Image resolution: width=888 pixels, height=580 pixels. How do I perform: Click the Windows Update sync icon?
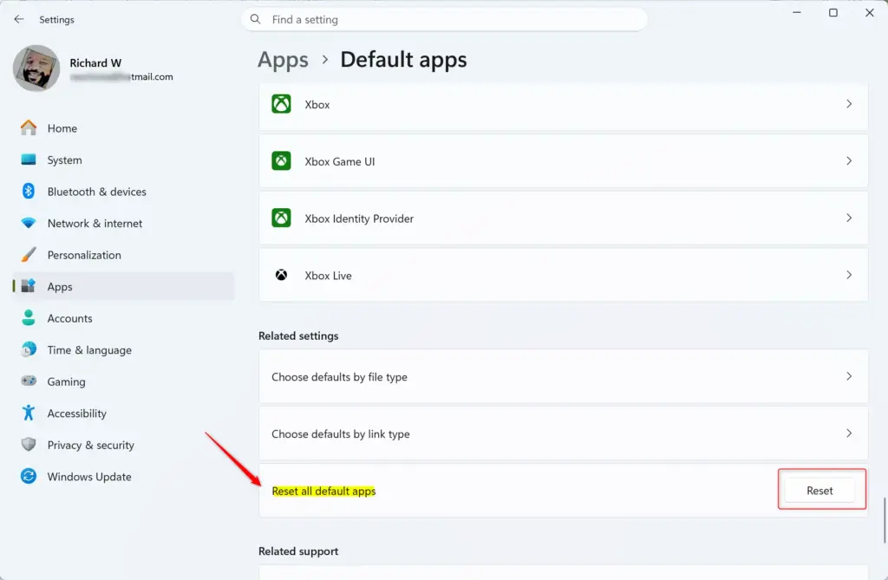coord(29,476)
